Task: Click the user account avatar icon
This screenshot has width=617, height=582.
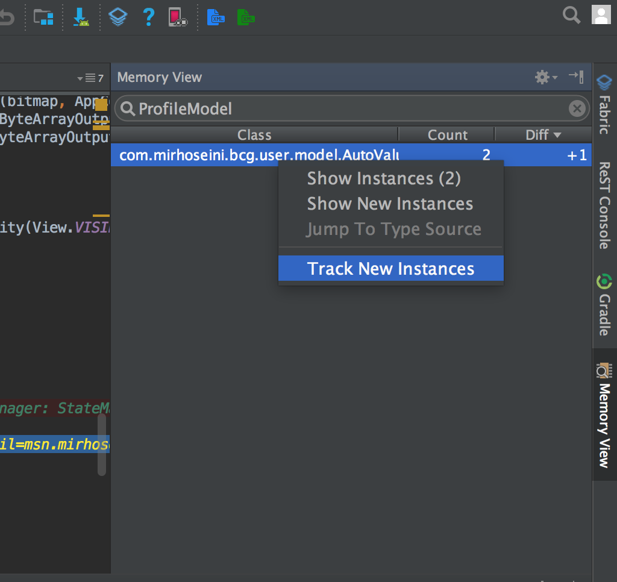Action: [601, 15]
